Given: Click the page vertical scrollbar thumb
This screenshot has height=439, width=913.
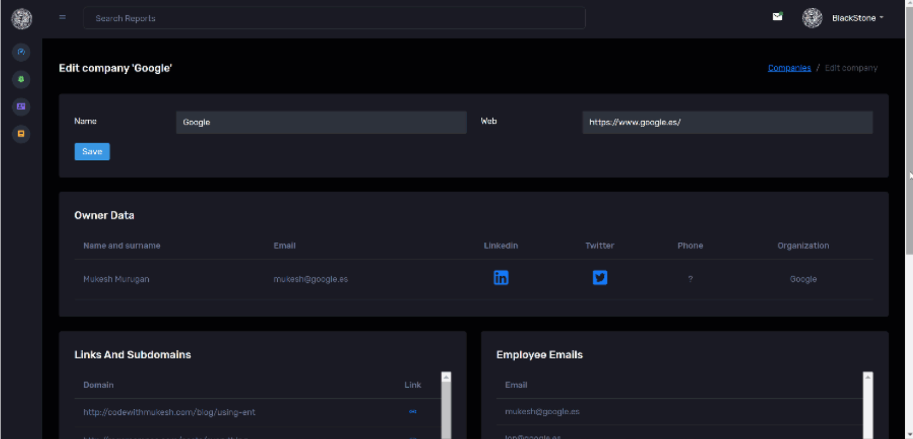Looking at the screenshot, I should coord(909,132).
